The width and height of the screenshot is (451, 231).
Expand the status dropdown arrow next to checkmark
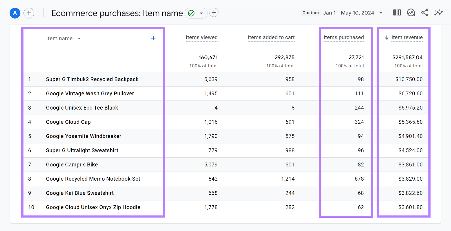pyautogui.click(x=201, y=13)
